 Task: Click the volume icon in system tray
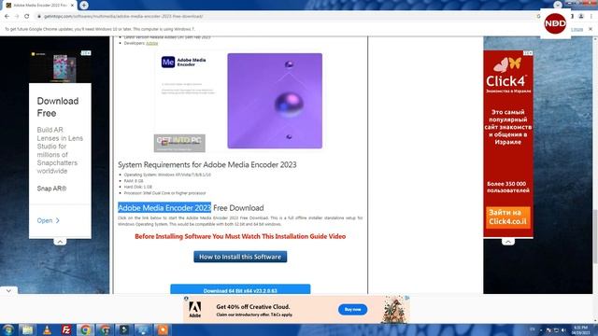(563, 329)
